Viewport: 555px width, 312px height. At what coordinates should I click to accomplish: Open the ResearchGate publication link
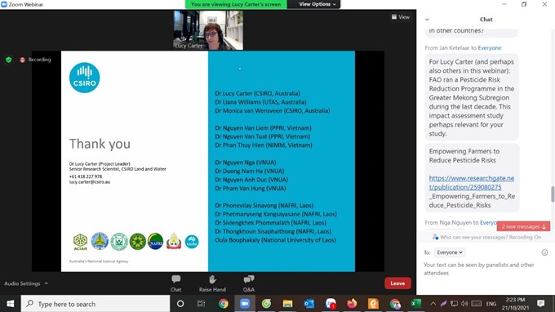pyautogui.click(x=472, y=183)
